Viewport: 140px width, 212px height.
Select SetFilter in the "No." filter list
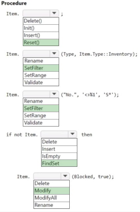point(41,108)
